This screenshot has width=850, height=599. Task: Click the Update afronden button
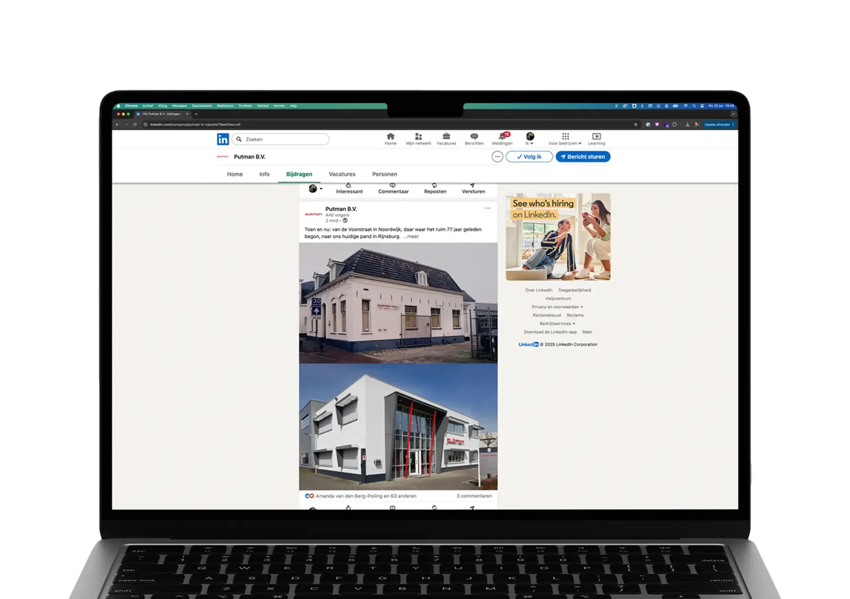coord(718,124)
